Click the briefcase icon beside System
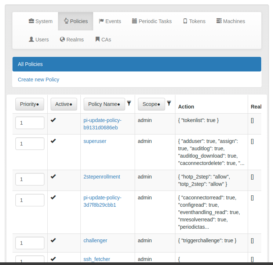This screenshot has width=273, height=265. pos(31,21)
